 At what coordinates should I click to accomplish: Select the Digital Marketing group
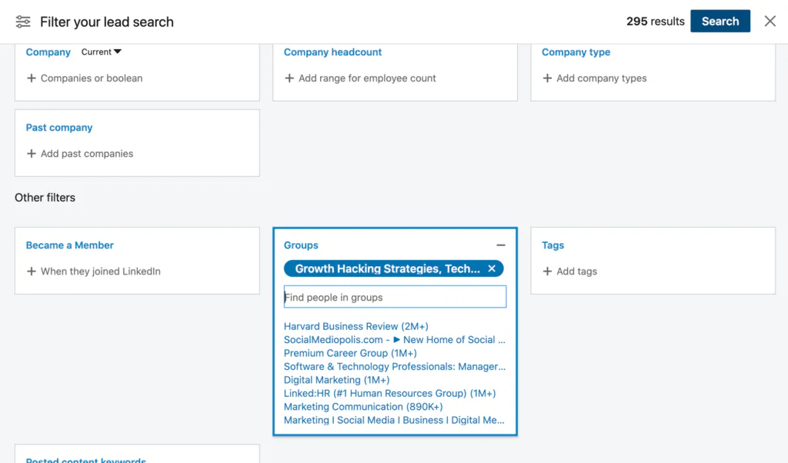pos(336,380)
